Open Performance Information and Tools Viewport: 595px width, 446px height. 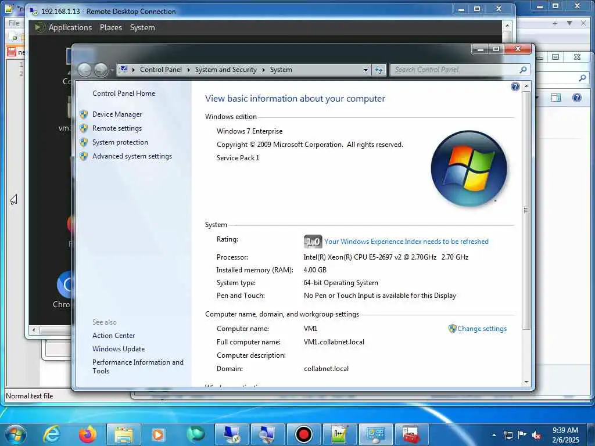tap(138, 366)
